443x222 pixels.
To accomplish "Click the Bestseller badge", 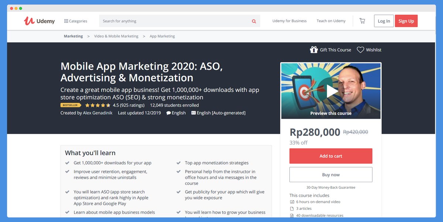I will [x=71, y=105].
